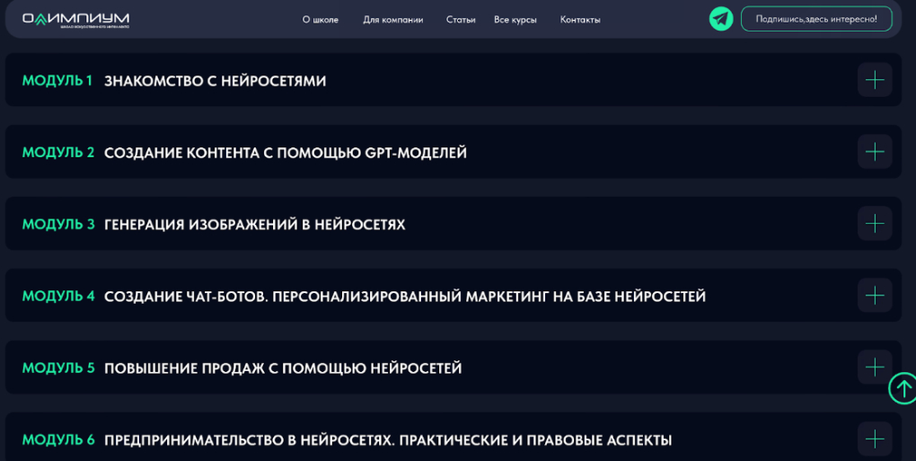Expand Модуль 4 with its plus button

click(x=875, y=295)
